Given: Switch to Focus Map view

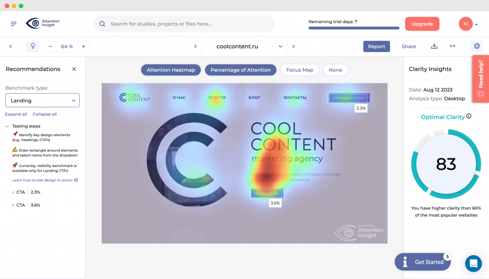Looking at the screenshot, I should [x=300, y=70].
